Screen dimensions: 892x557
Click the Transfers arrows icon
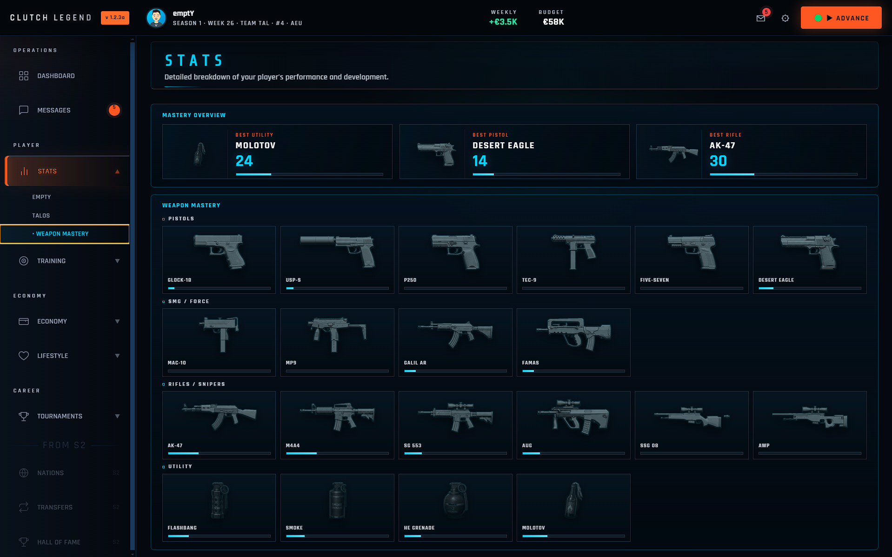click(x=24, y=507)
